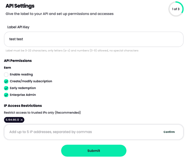Click the 1 of 3 progress ring
This screenshot has height=158, width=186.
(176, 9)
